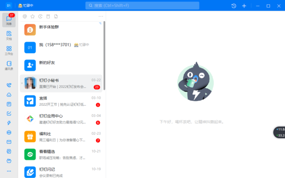Click the 宜搭 blue app icon
This screenshot has height=178, width=285.
point(30,101)
